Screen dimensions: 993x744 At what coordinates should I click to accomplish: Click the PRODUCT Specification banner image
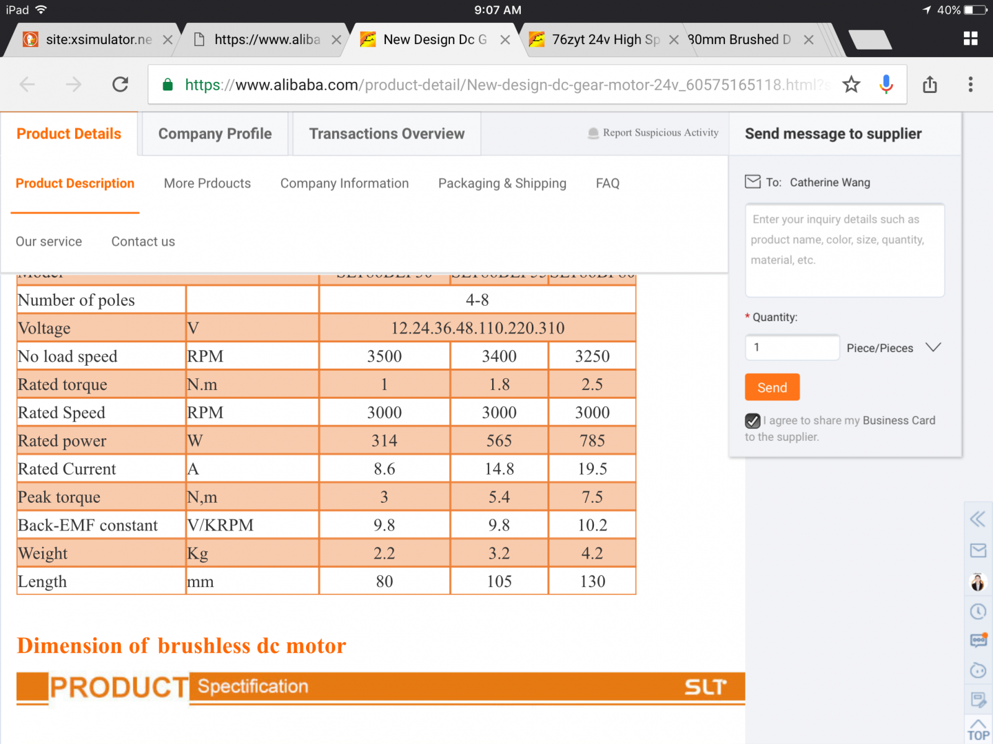click(x=380, y=688)
